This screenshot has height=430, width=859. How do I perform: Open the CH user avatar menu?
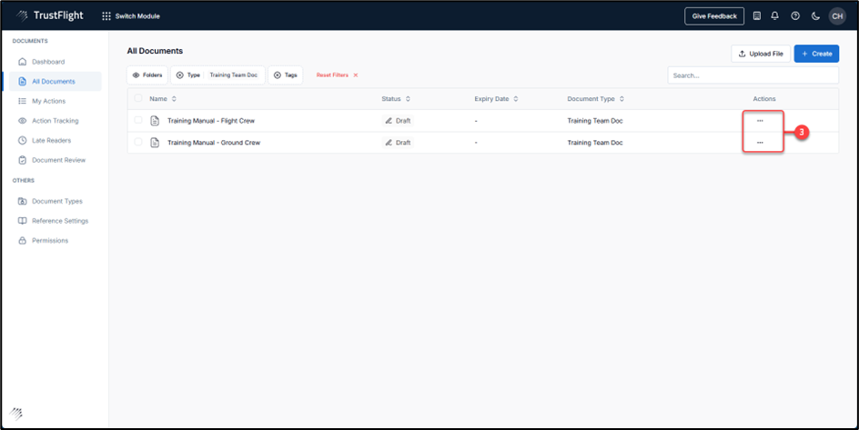click(836, 15)
